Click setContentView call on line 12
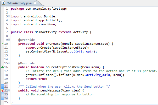Viewport: 158px width, 105px height. [x=38, y=51]
